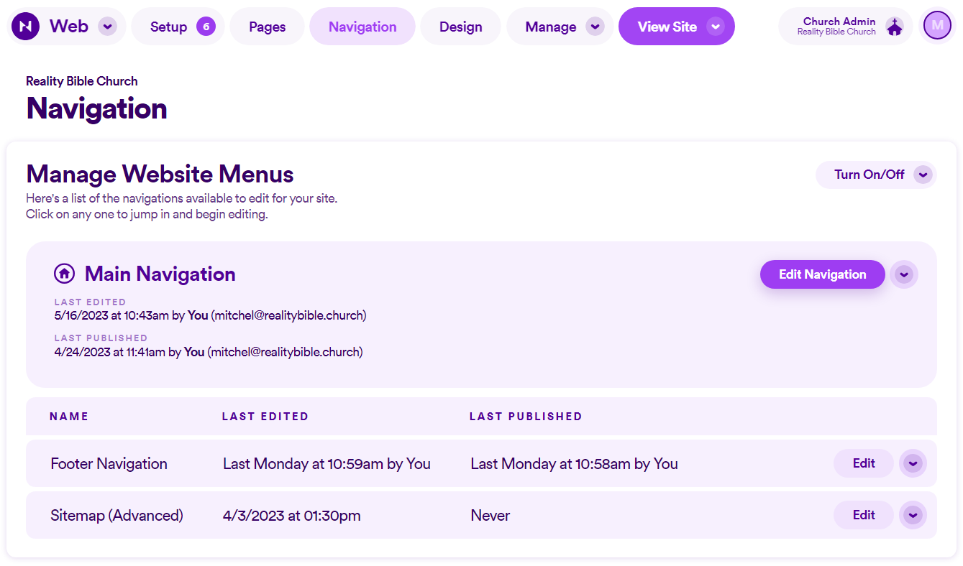Screen dimensions: 963x566
Task: Expand Footer Navigation row options chevron
Action: [913, 463]
